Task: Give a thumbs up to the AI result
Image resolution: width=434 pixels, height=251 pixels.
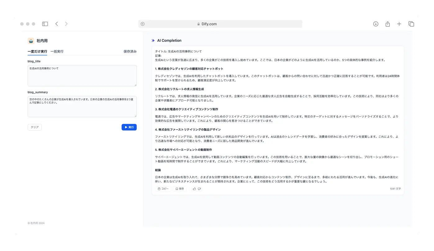Action: click(x=194, y=188)
